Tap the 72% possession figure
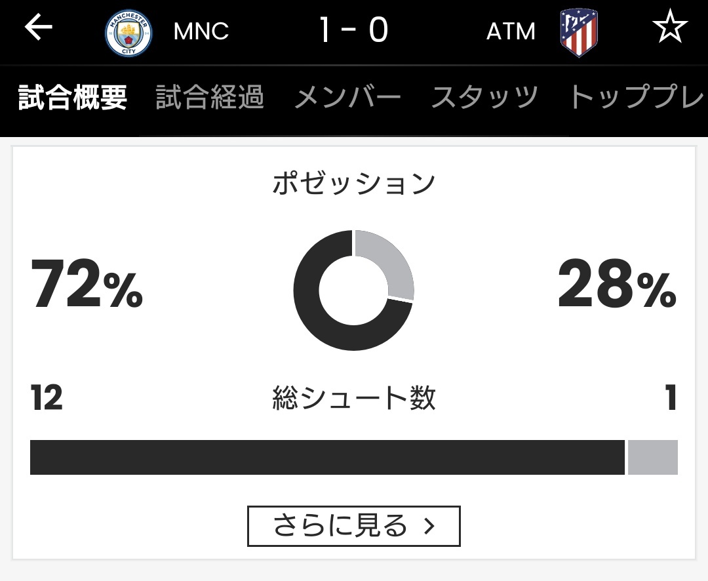This screenshot has height=581, width=708. click(x=87, y=284)
